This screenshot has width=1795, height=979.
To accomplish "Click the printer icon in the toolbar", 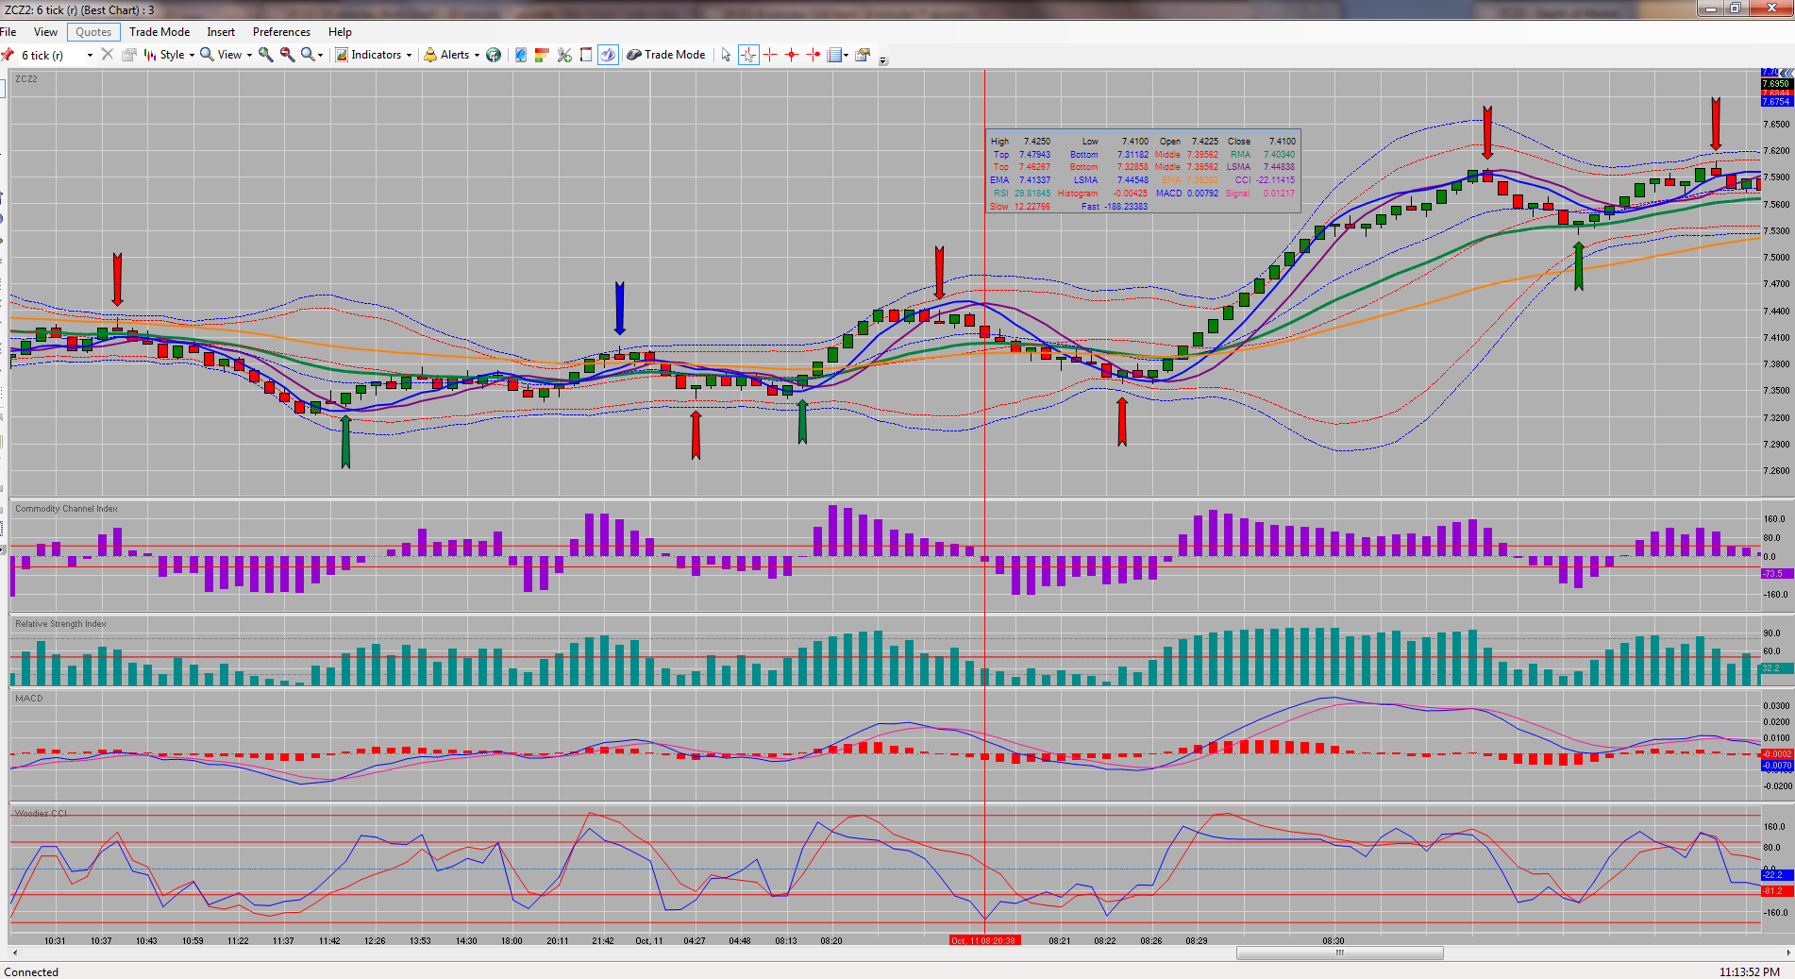I will point(129,55).
